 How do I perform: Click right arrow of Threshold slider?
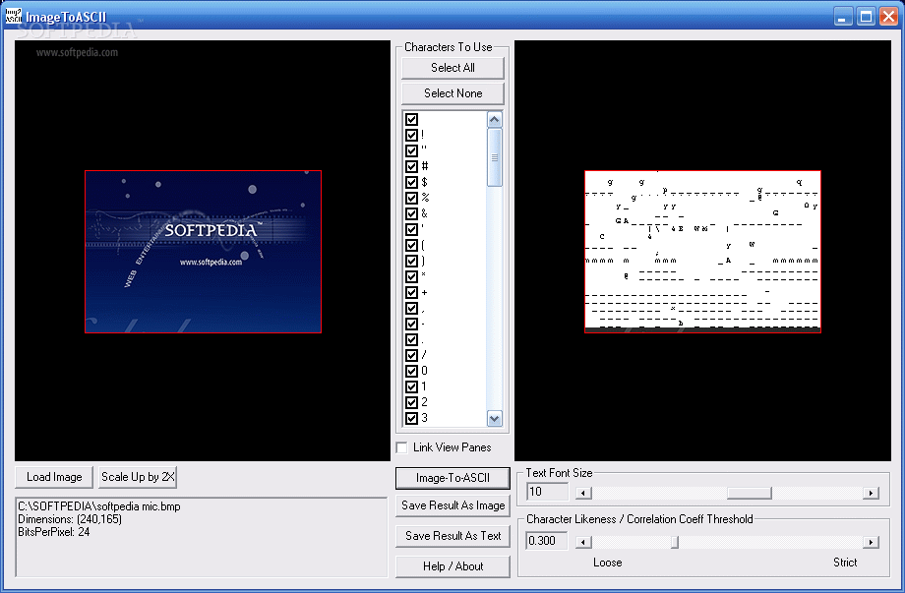pyautogui.click(x=871, y=542)
